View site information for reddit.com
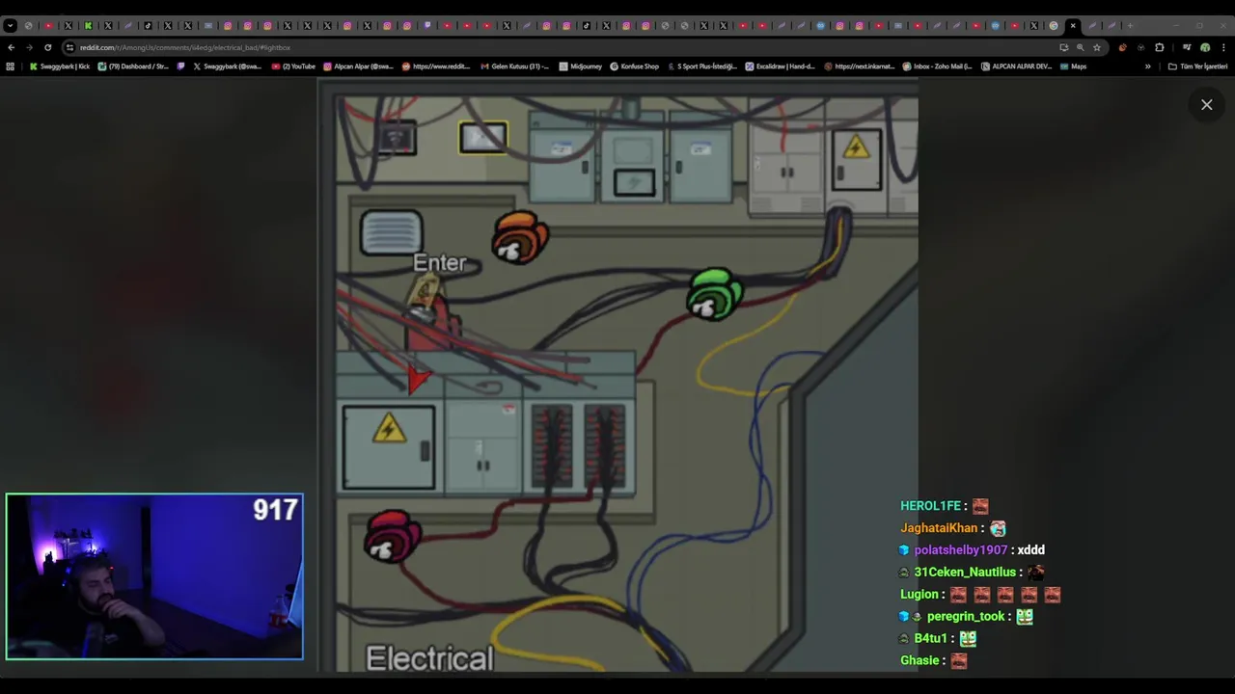This screenshot has height=694, width=1235. tap(69, 47)
